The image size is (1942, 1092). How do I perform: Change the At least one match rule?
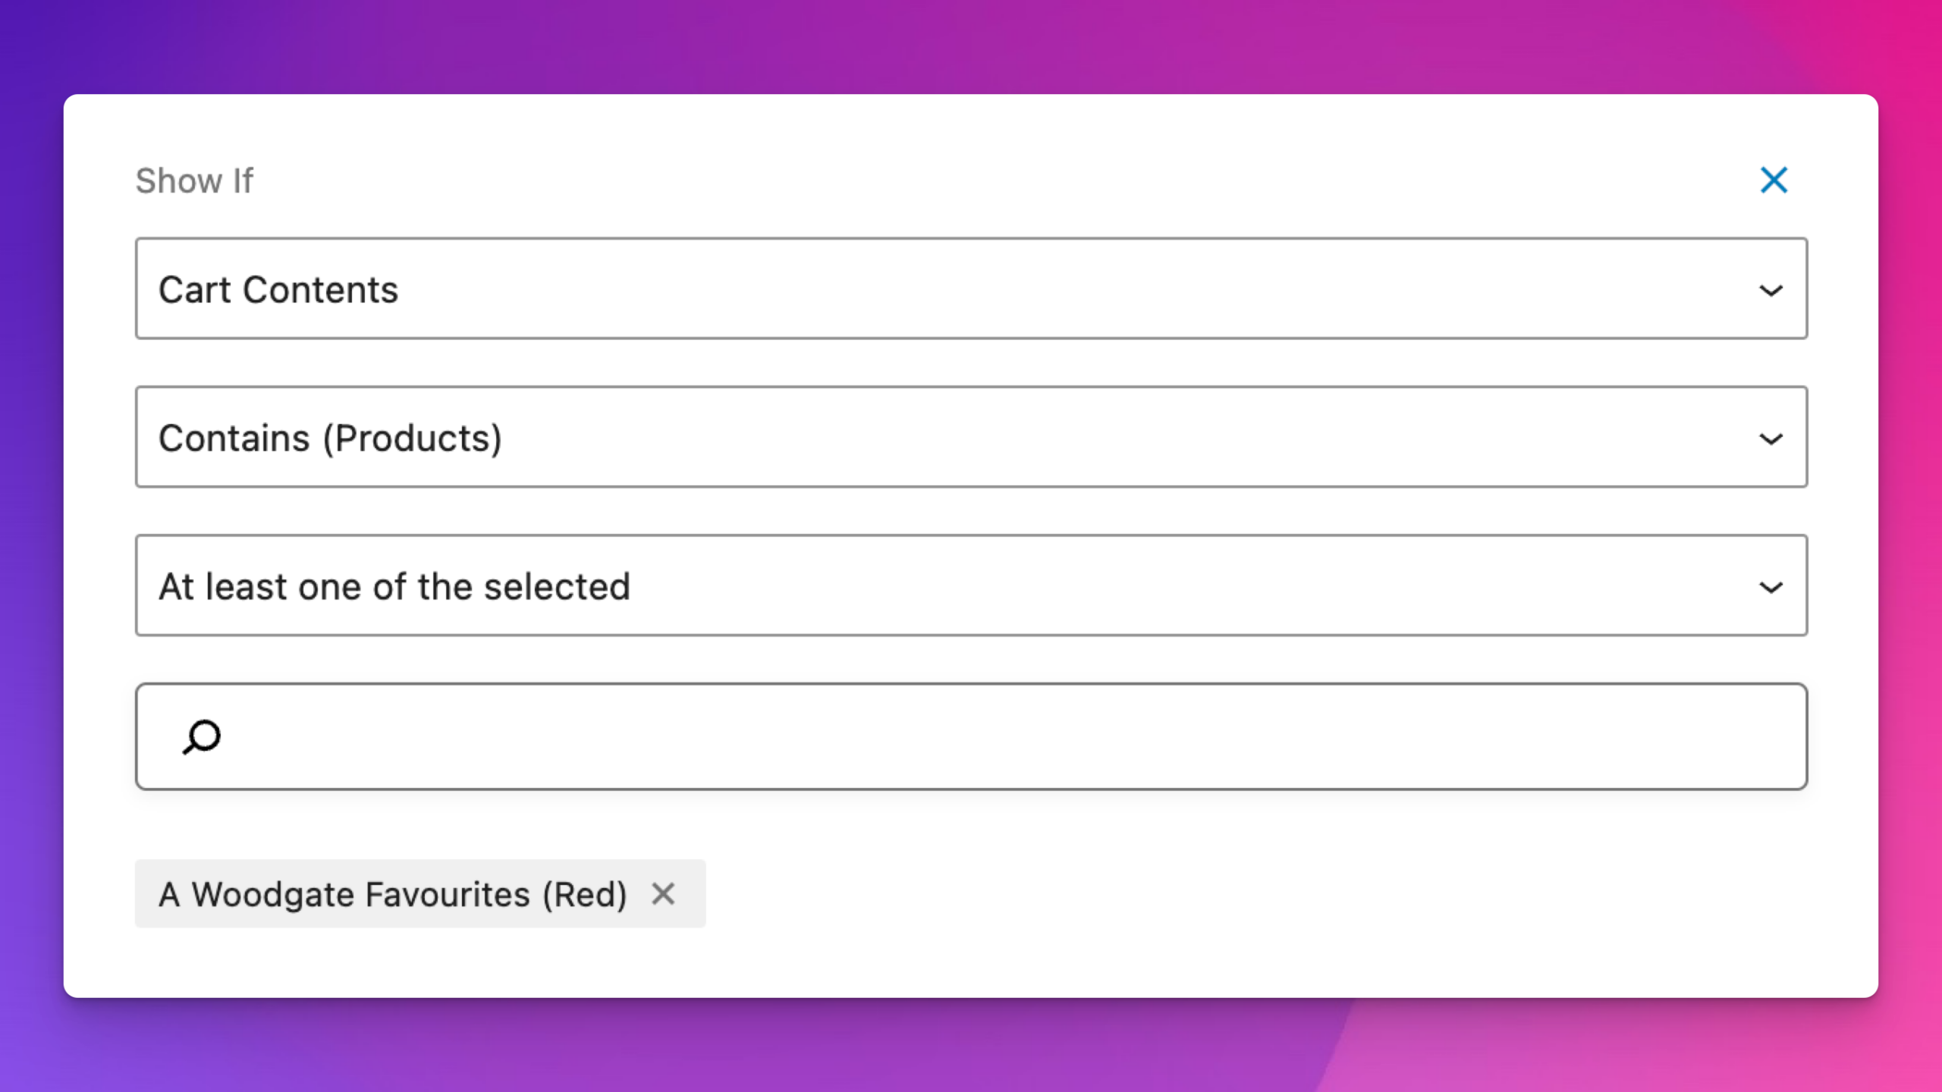[x=971, y=586]
